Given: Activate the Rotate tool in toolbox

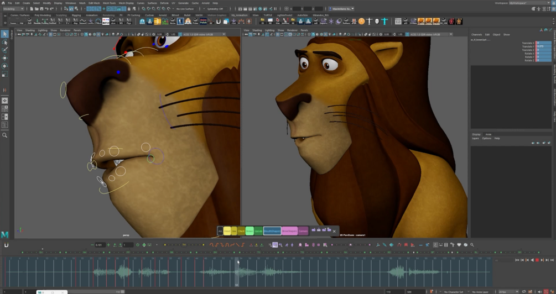Looking at the screenshot, I should (4, 66).
